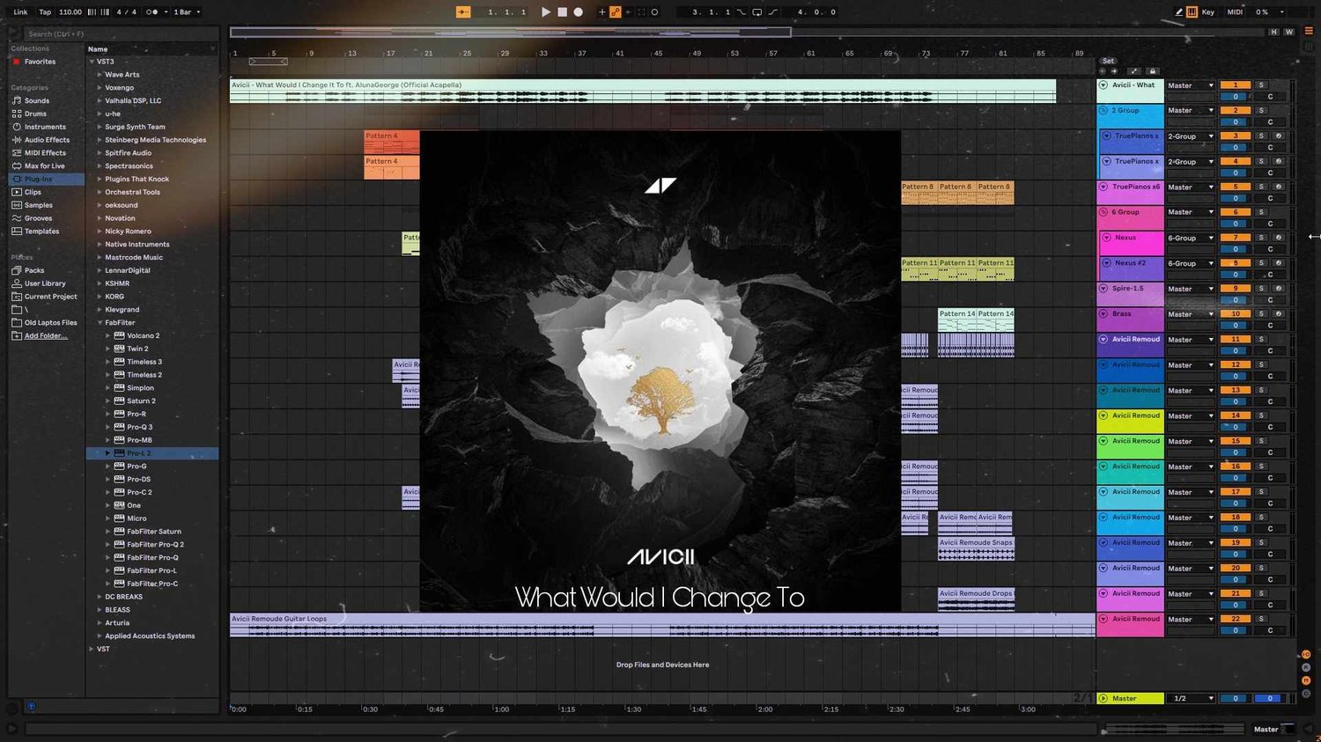Click the 110.00 tempo field
Screen dimensions: 1321x742
[70, 12]
